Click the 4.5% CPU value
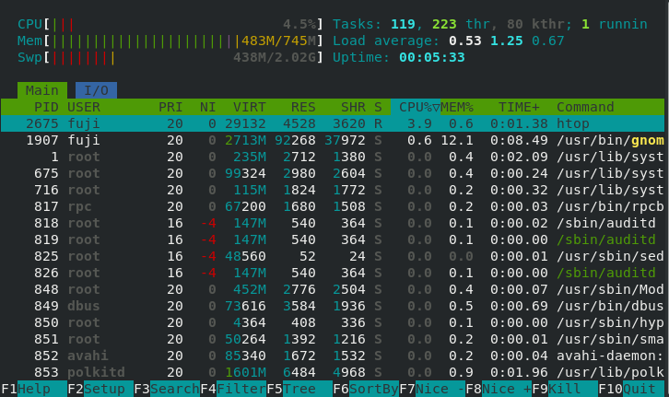The height and width of the screenshot is (397, 669). 299,24
